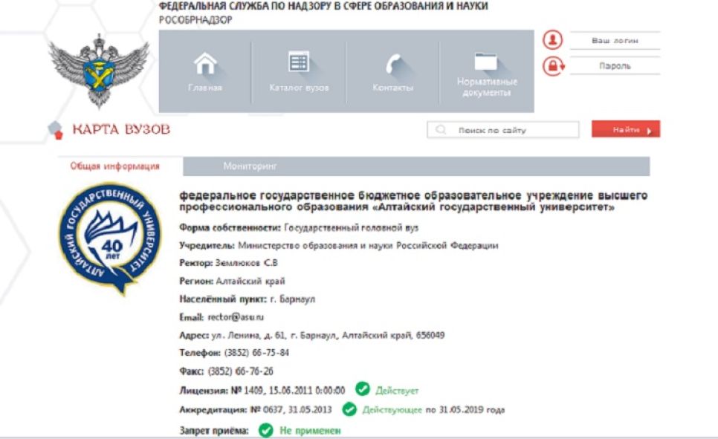Click the green checkmark beside Не применен
Screen dimensions: 718x439
[265, 430]
